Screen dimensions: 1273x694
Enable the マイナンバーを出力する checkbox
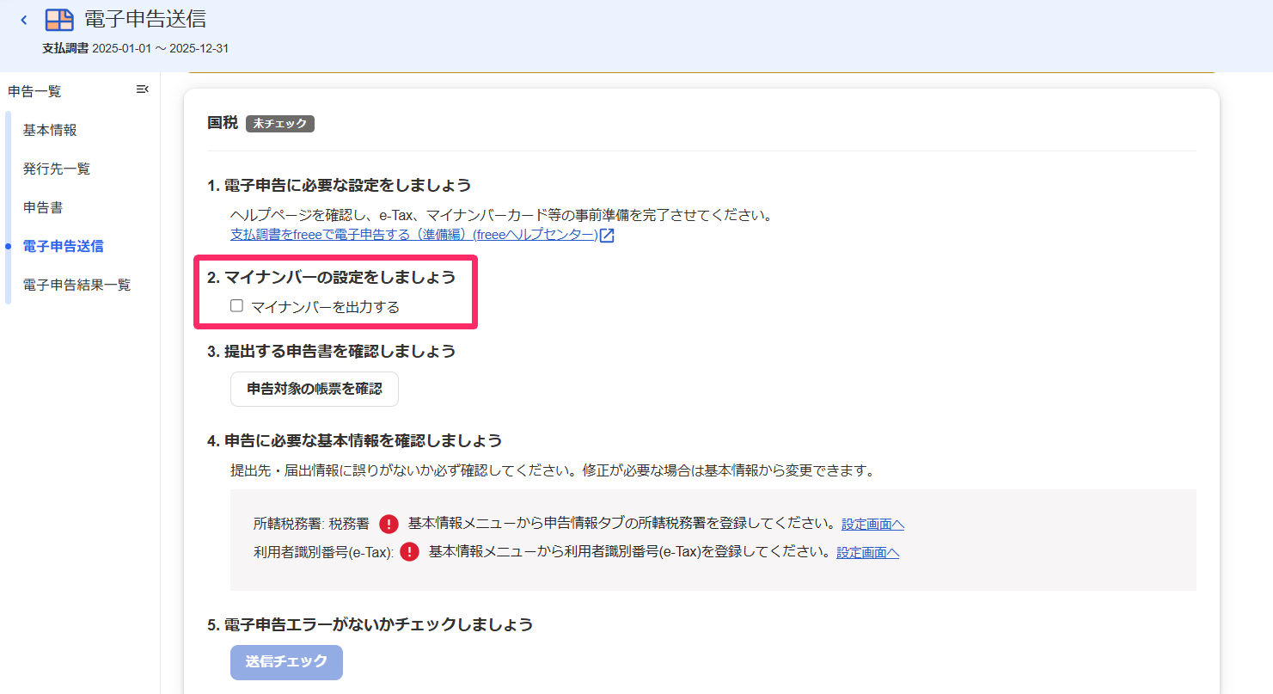(x=237, y=306)
